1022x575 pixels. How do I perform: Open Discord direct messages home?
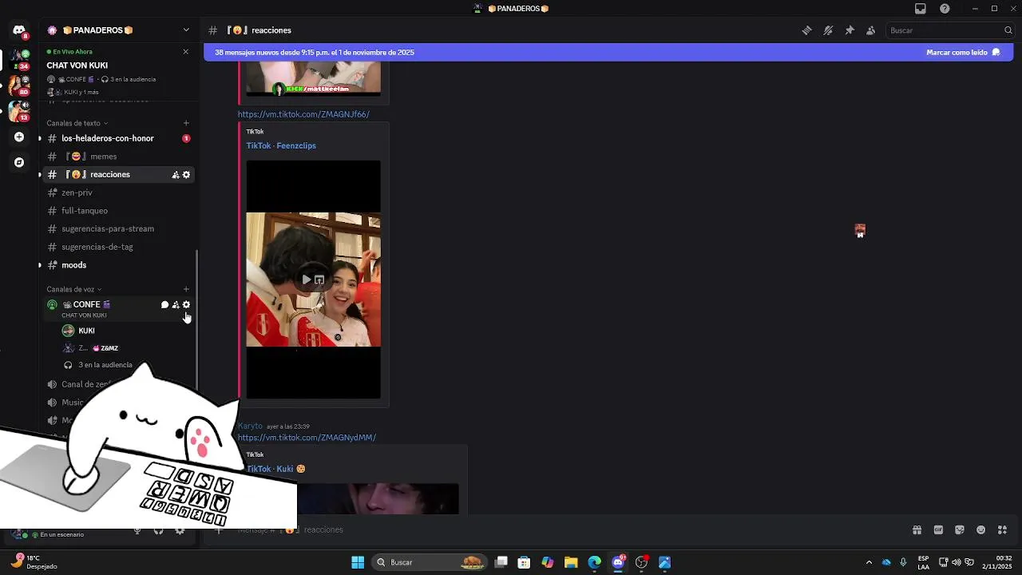coord(19,30)
